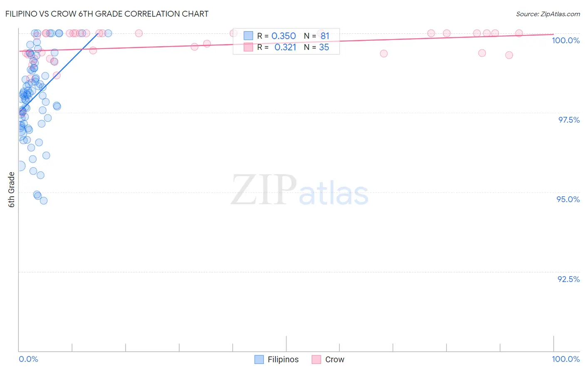Click the lowest blue Filipino data point
This screenshot has height=371, width=585.
(43, 200)
